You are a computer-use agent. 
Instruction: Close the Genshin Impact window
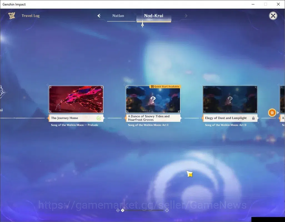278,4
